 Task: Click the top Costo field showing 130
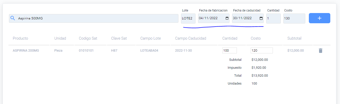click(294, 18)
